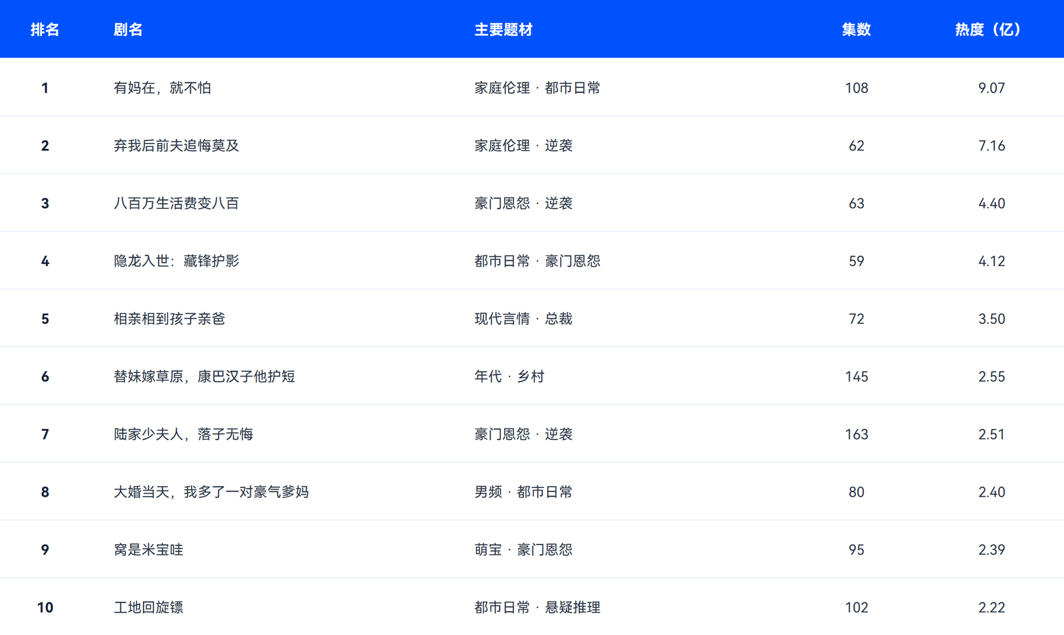Select the heat value 7.16
Image resolution: width=1064 pixels, height=635 pixels.
(x=992, y=146)
